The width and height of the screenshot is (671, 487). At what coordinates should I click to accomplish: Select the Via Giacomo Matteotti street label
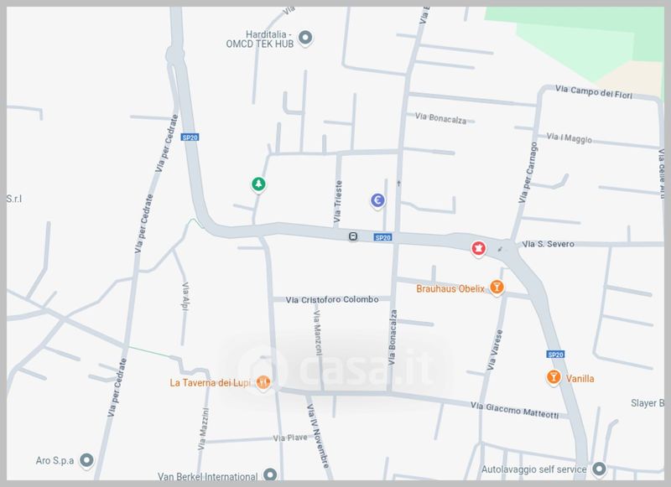click(x=515, y=408)
